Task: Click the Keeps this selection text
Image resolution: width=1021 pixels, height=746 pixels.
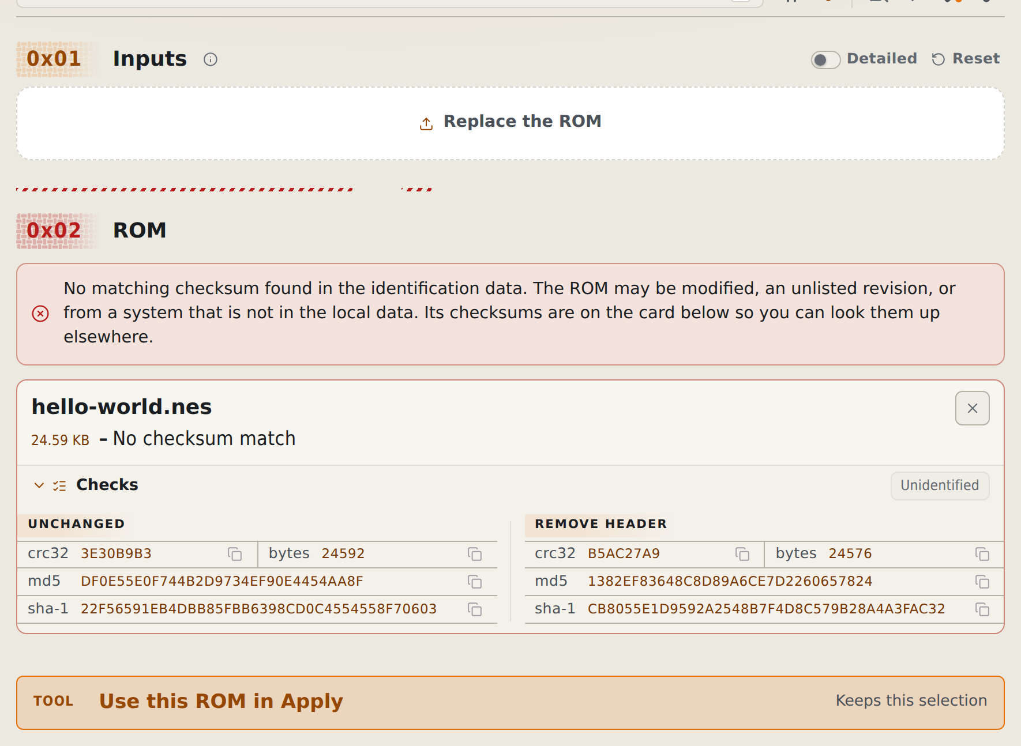Action: tap(911, 700)
